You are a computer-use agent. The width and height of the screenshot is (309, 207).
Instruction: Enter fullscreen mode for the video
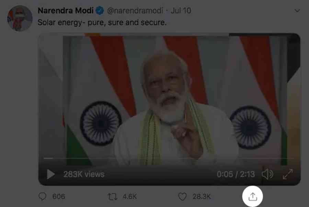(287, 174)
